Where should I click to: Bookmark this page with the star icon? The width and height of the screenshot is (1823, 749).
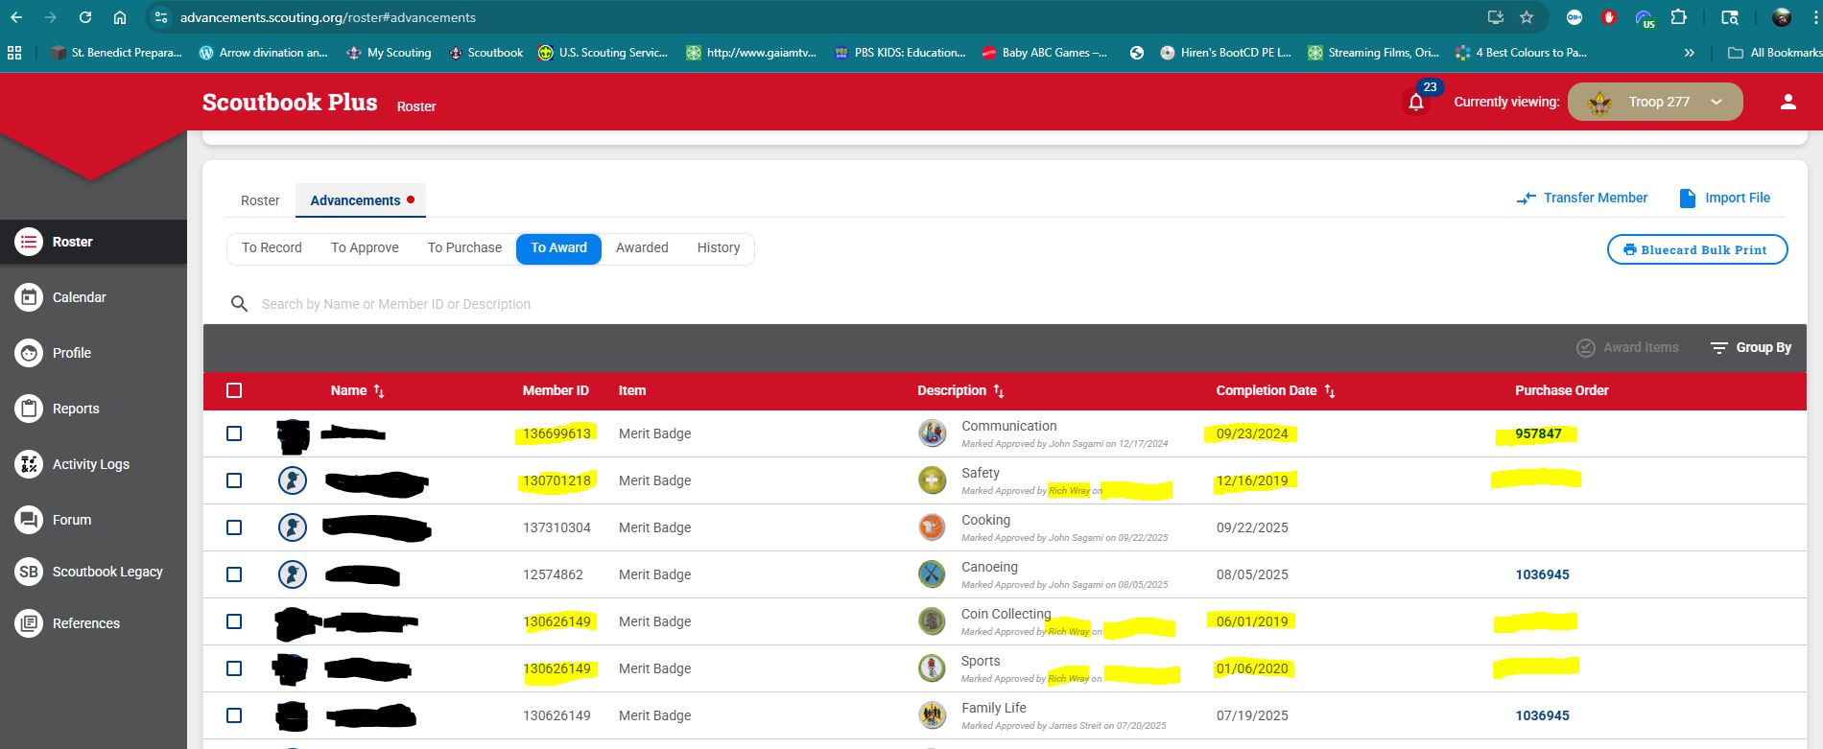(1527, 17)
